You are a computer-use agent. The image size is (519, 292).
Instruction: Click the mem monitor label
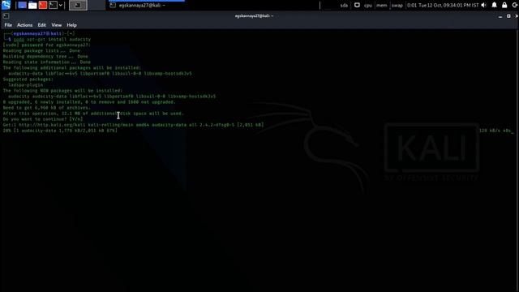point(382,6)
